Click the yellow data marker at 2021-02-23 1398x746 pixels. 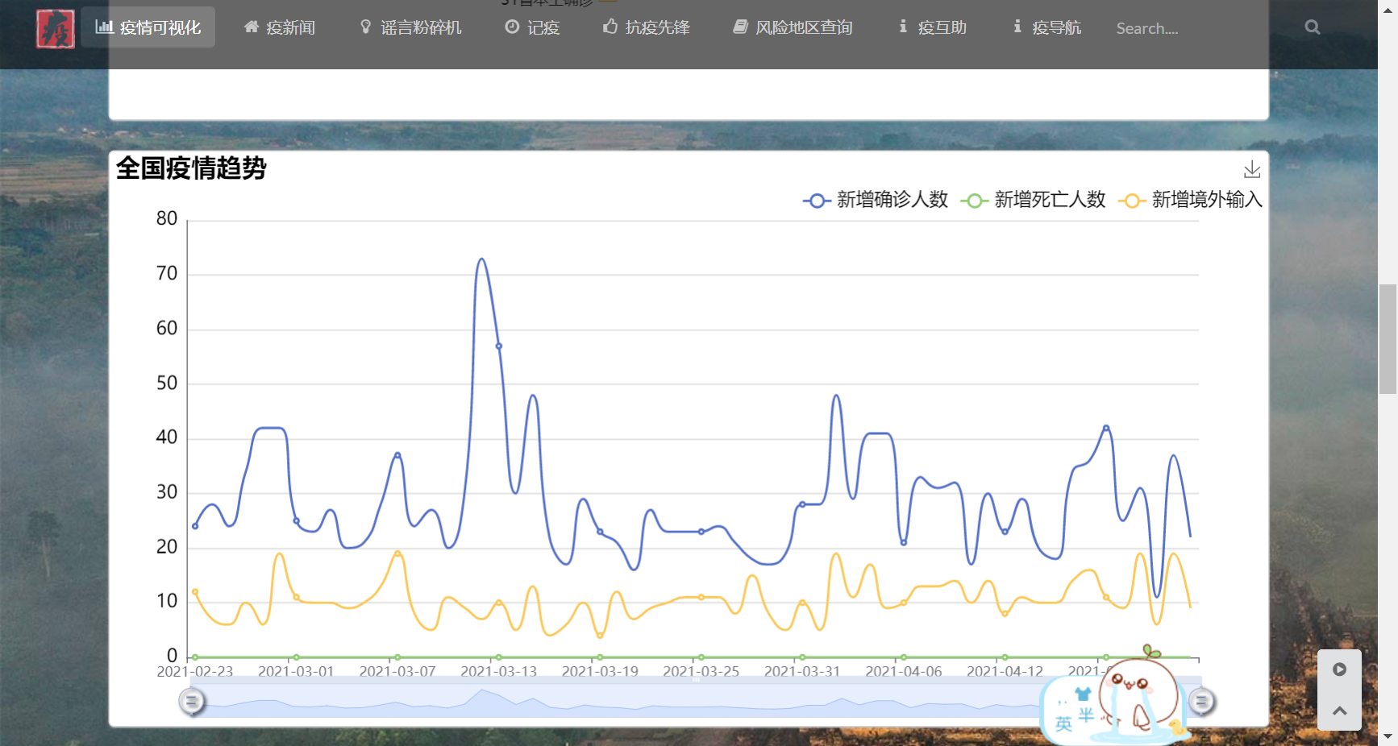click(195, 592)
